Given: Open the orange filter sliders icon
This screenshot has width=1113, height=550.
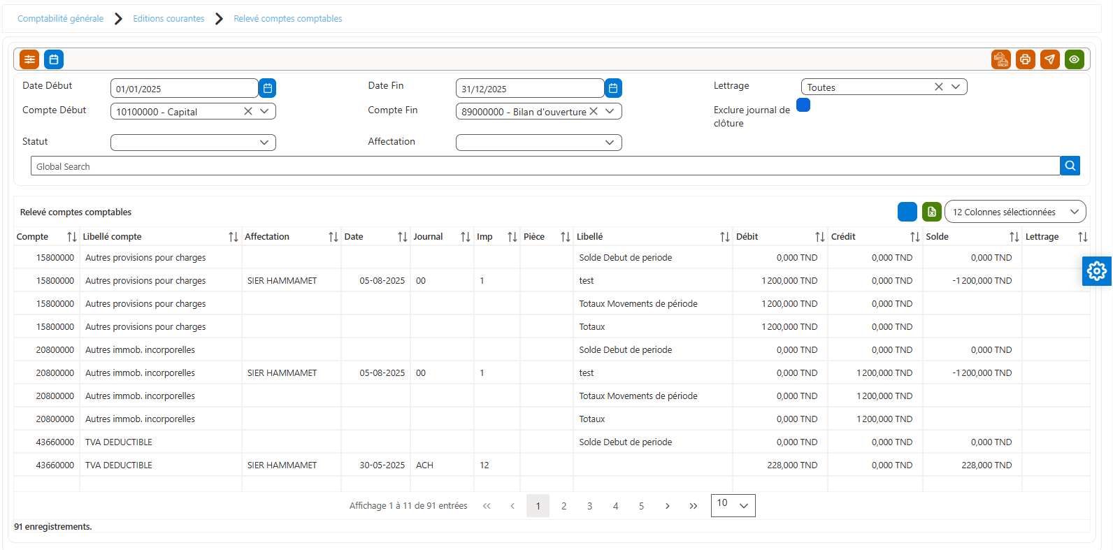Looking at the screenshot, I should (29, 59).
